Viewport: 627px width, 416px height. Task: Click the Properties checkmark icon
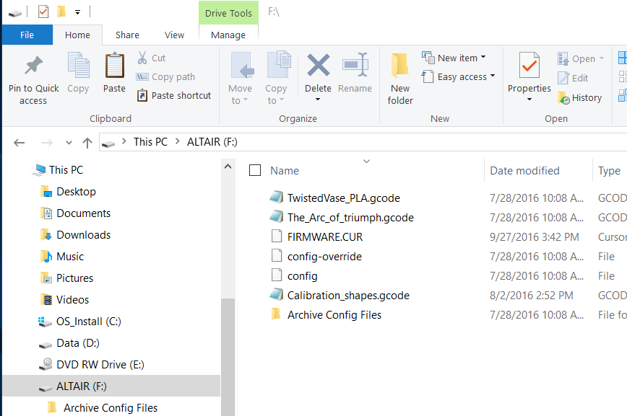529,65
